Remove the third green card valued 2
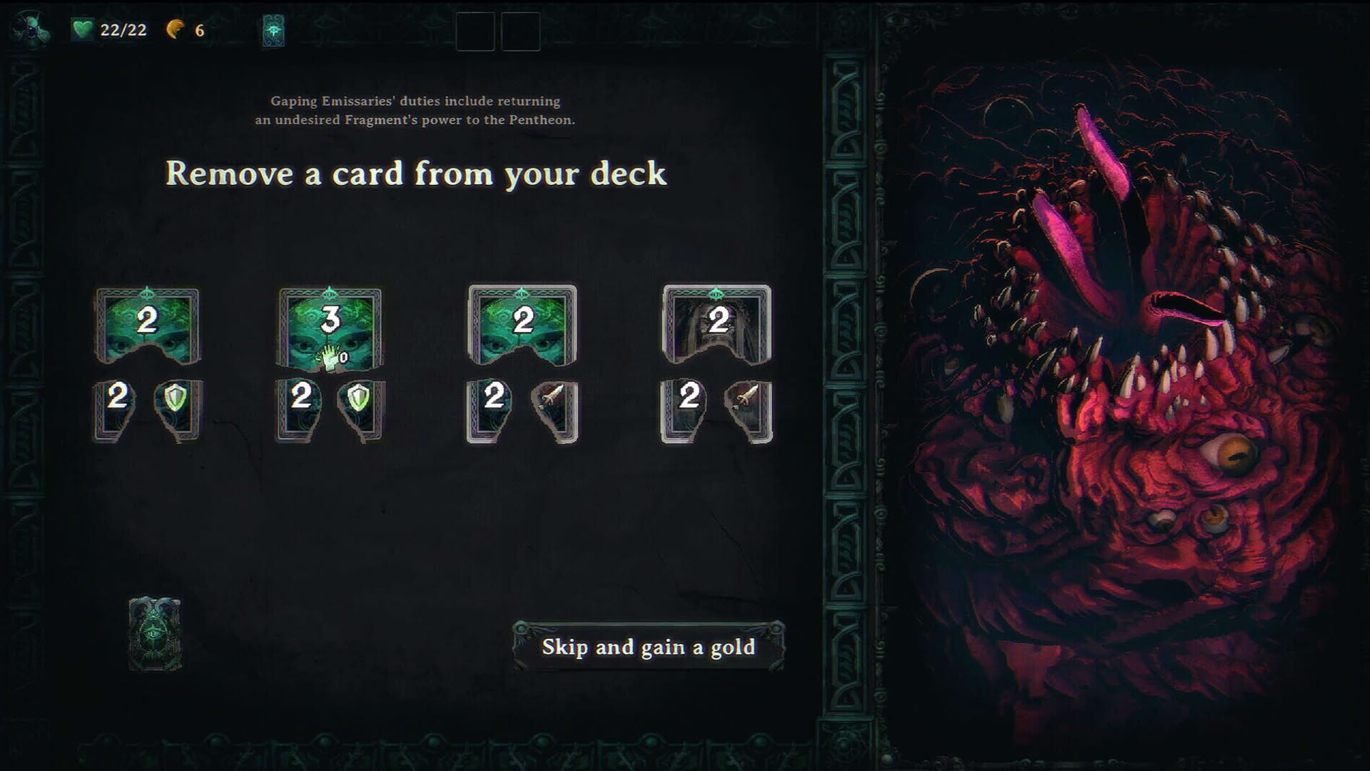This screenshot has height=771, width=1370. point(522,324)
